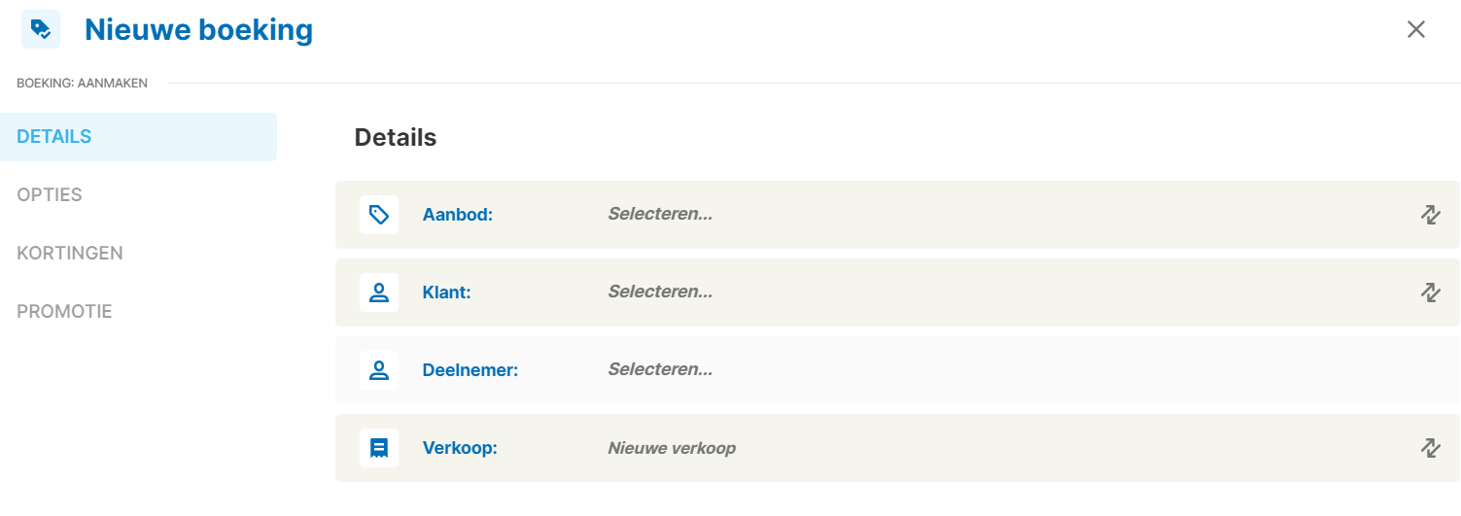Open the Klant Selecteren dropdown
The height and width of the screenshot is (516, 1461).
(x=660, y=292)
